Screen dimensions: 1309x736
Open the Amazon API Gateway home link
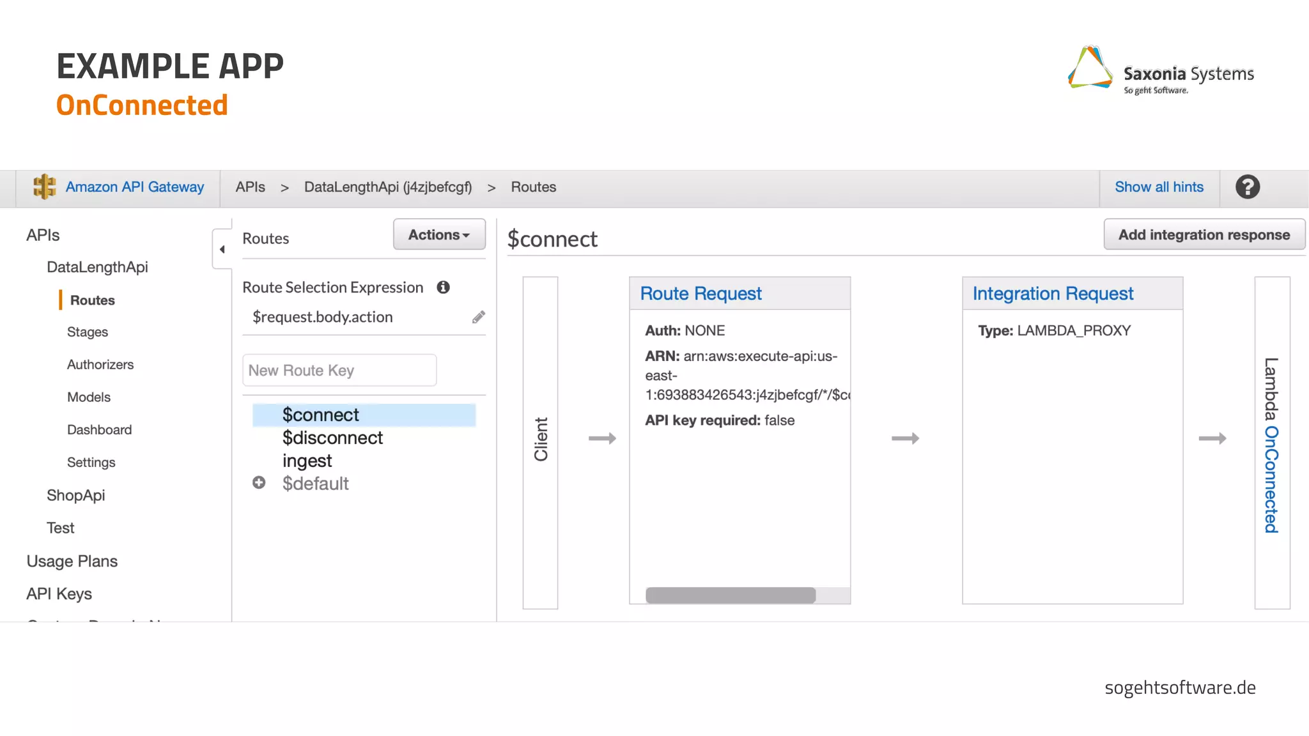point(134,187)
